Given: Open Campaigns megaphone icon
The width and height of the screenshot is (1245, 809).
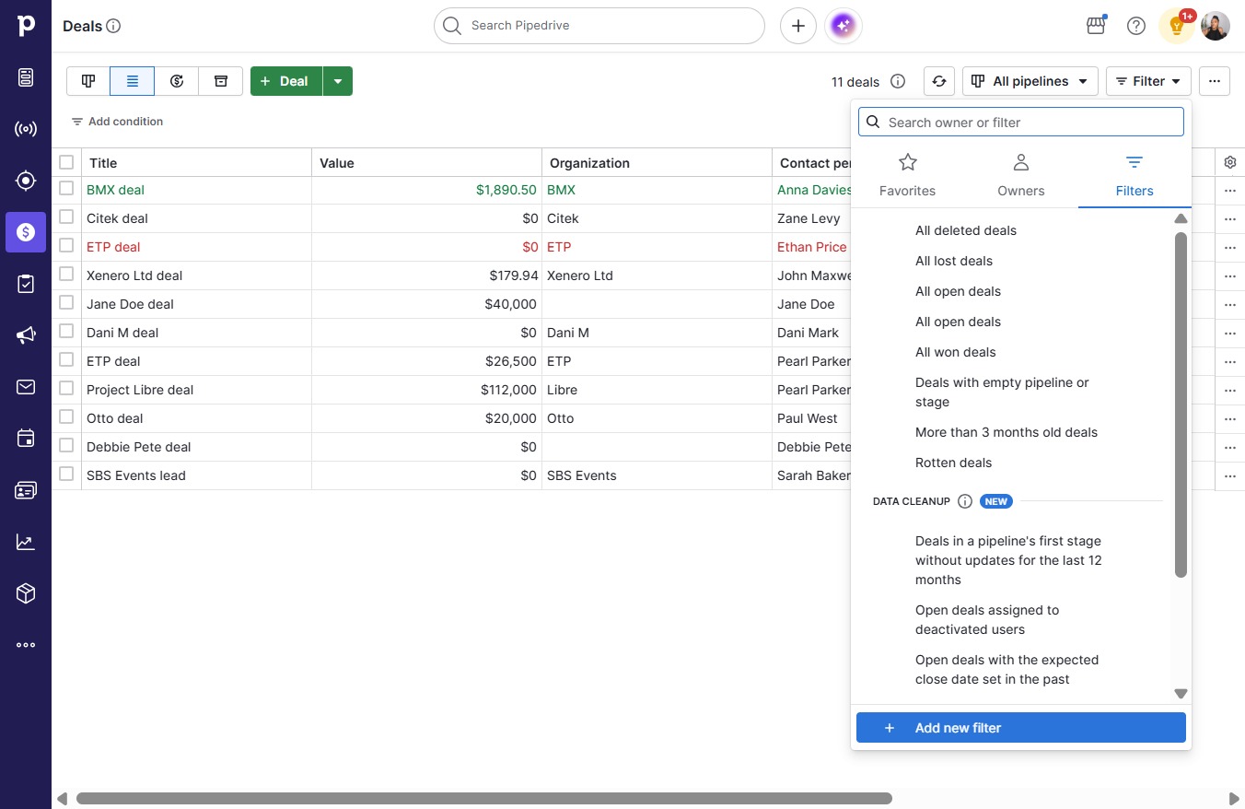Looking at the screenshot, I should coord(26,335).
